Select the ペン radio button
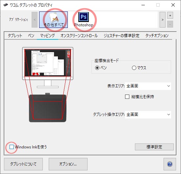Screen dimensions: 181x174 (x=97, y=68)
